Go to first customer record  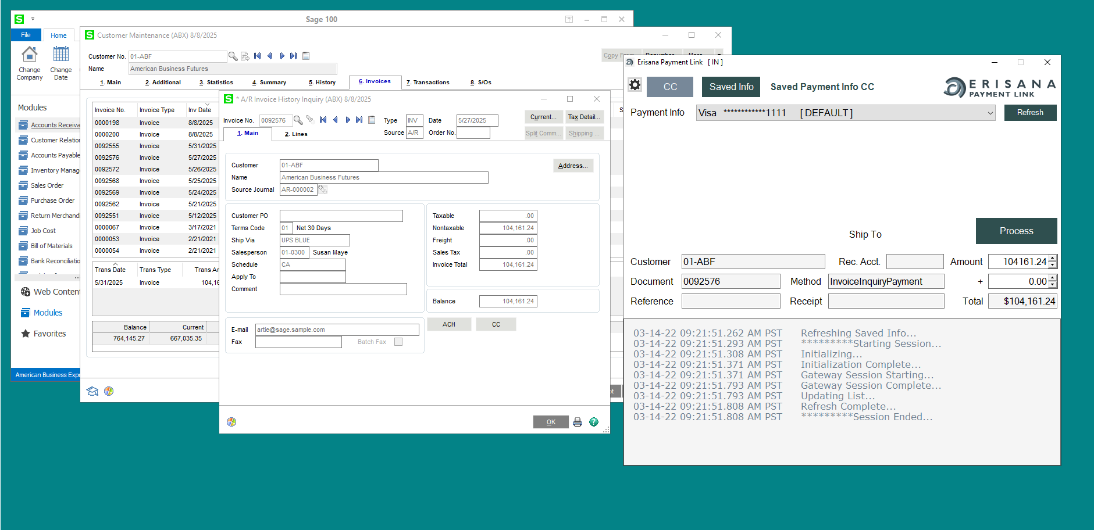coord(257,56)
